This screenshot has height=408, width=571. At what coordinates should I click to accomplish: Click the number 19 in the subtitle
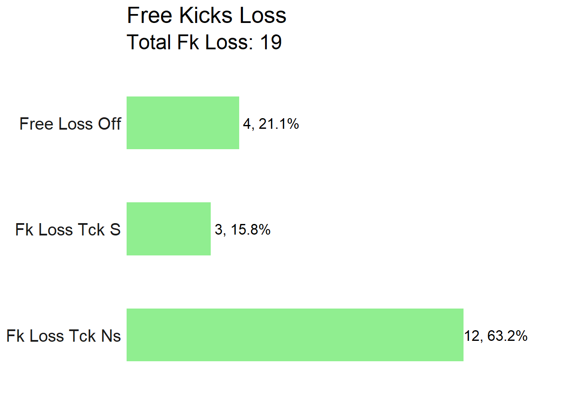coord(271,42)
